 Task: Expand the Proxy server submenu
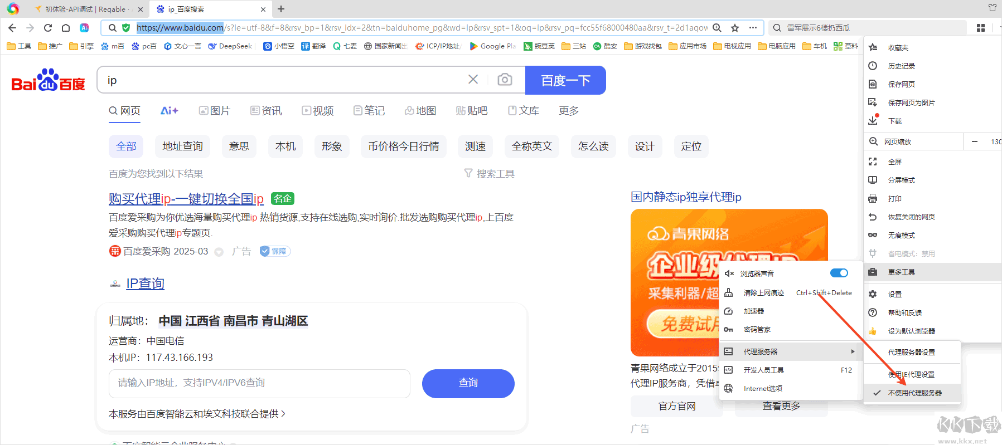pos(791,352)
